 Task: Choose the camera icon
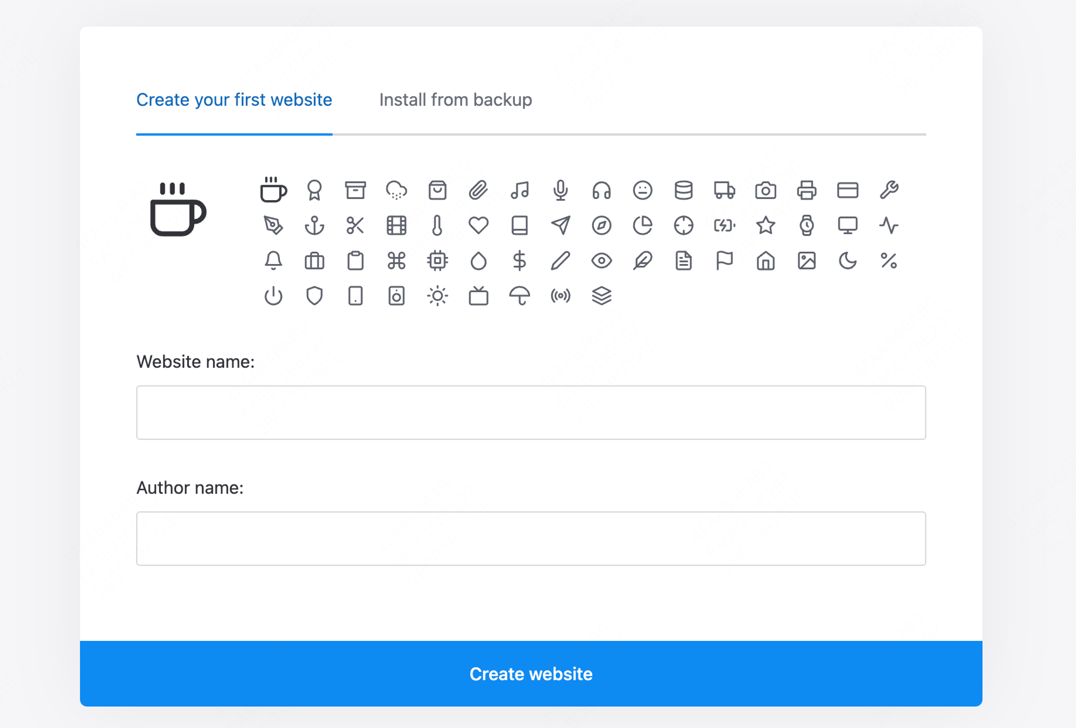click(x=766, y=190)
